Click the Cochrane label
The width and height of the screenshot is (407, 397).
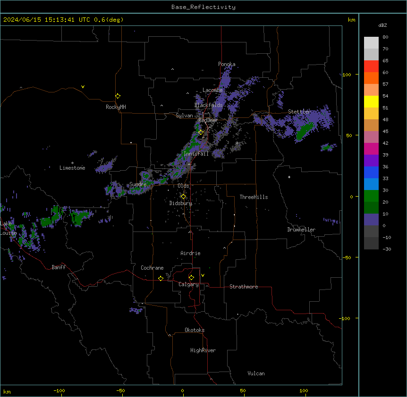[152, 268]
